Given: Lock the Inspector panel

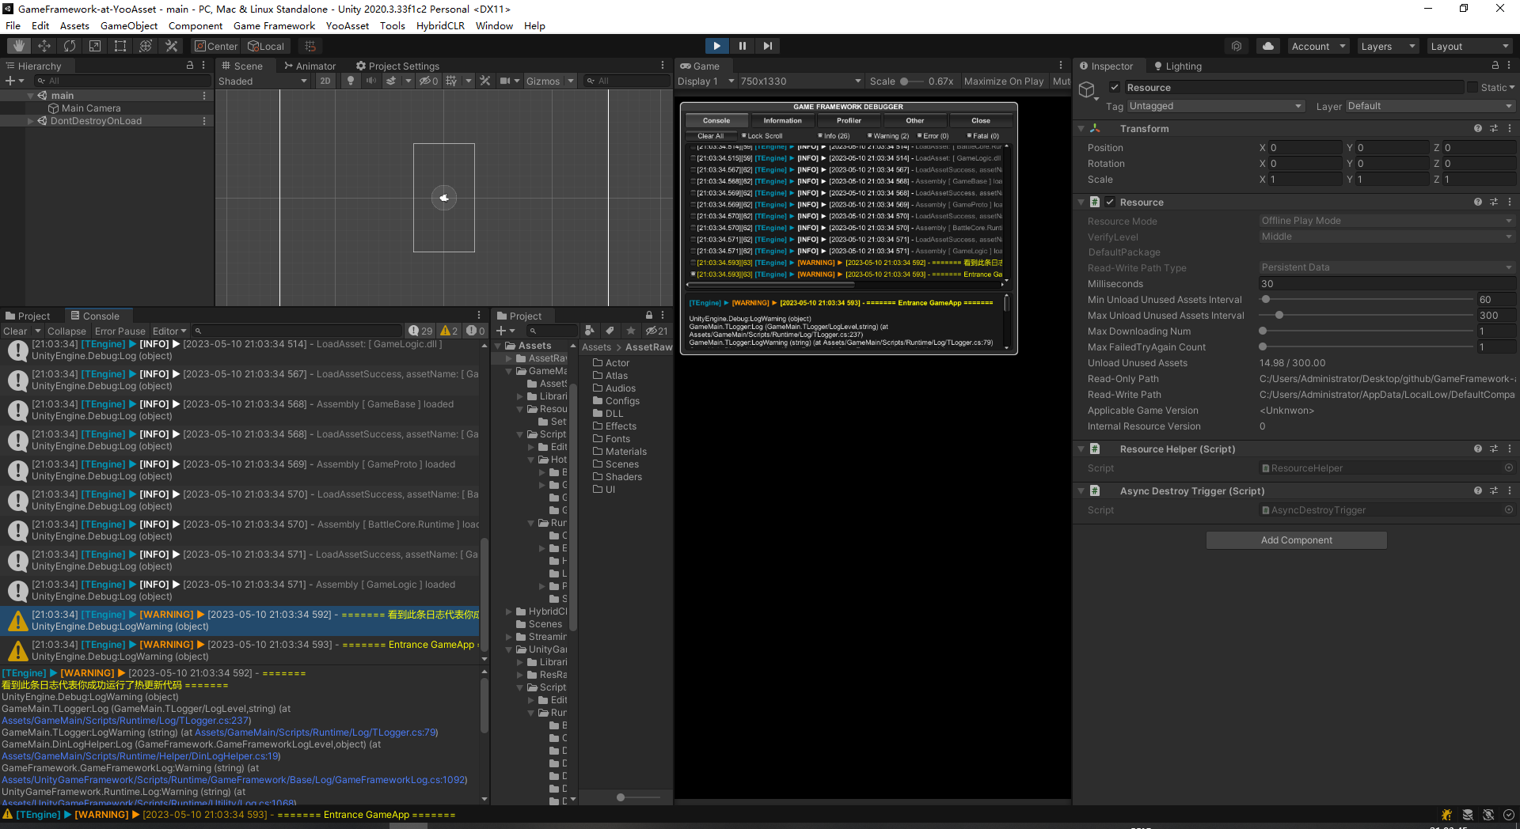Looking at the screenshot, I should pyautogui.click(x=1495, y=66).
